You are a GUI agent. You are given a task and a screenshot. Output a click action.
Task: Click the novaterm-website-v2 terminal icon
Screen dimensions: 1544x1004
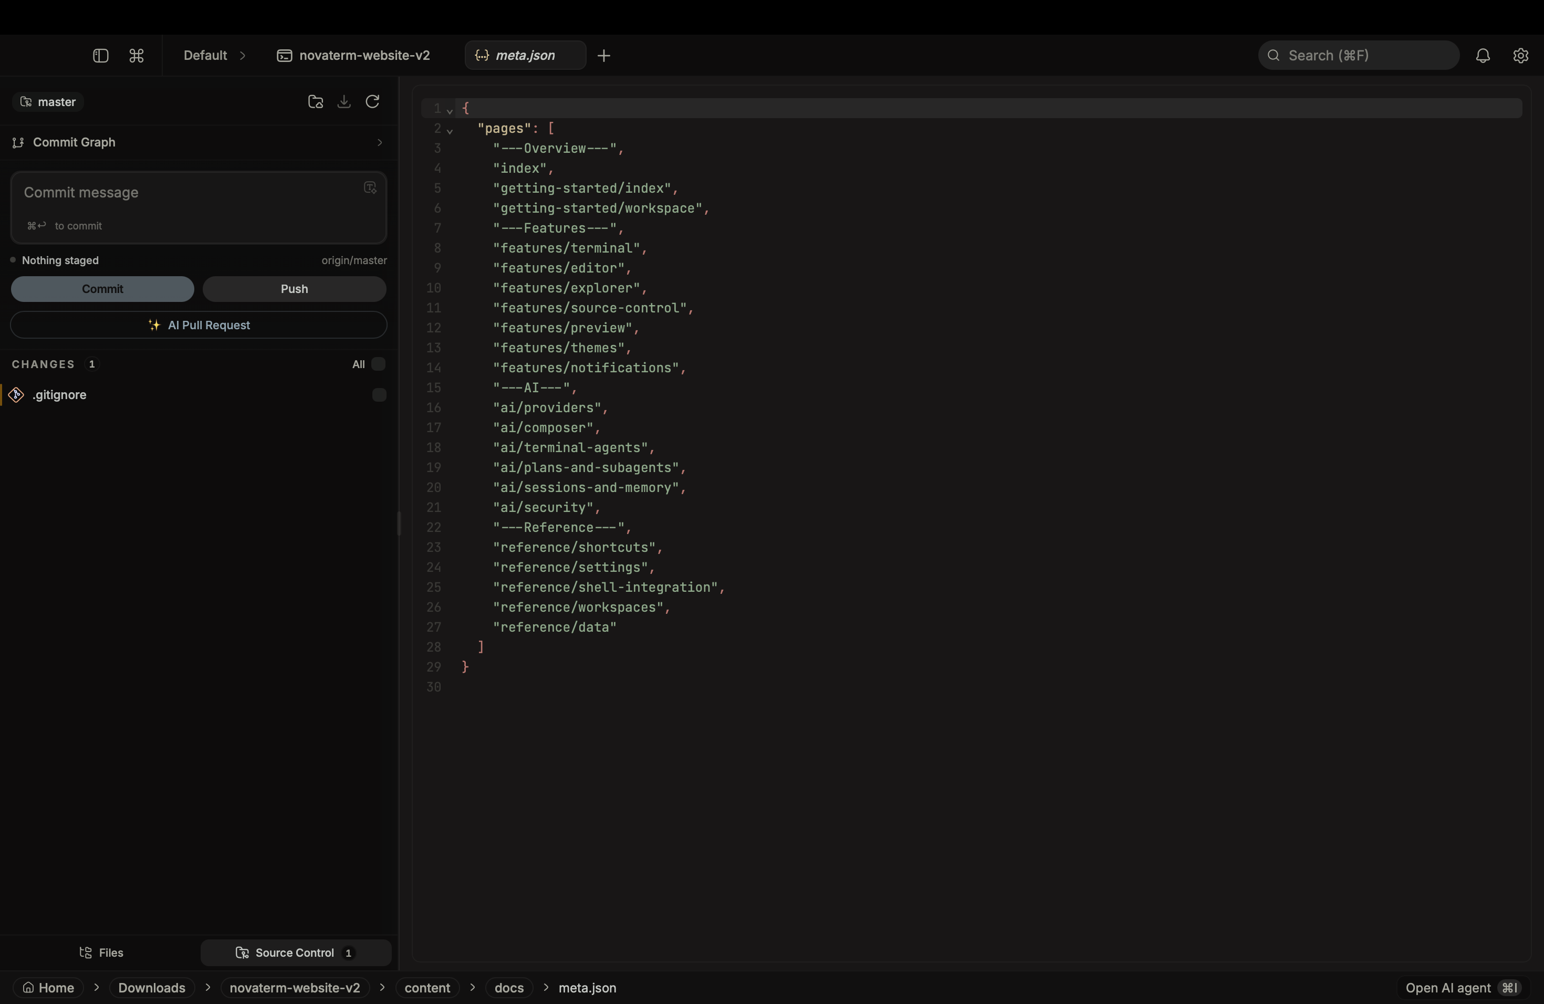click(284, 56)
